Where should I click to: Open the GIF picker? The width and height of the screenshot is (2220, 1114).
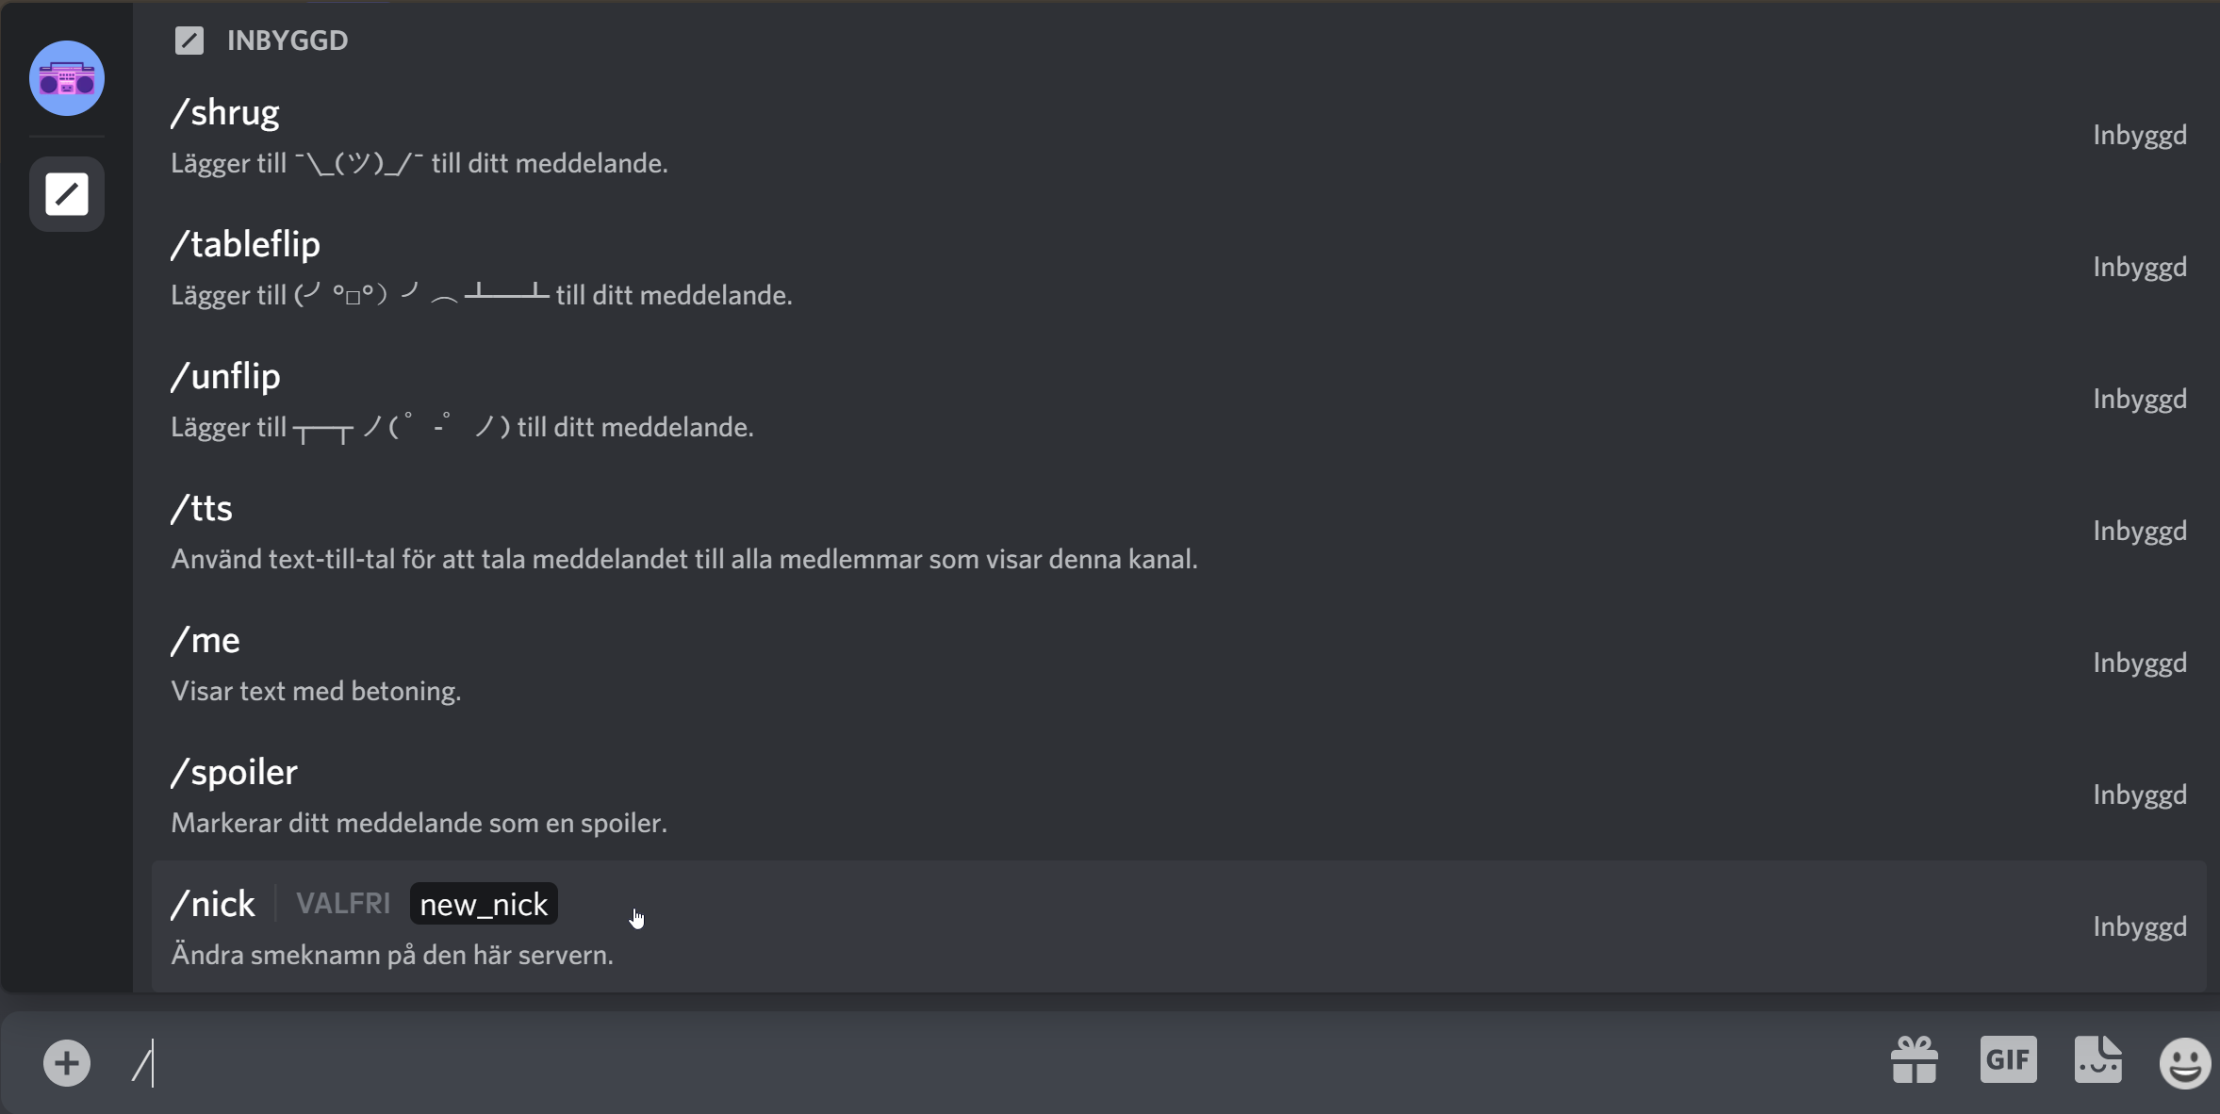pyautogui.click(x=2008, y=1061)
